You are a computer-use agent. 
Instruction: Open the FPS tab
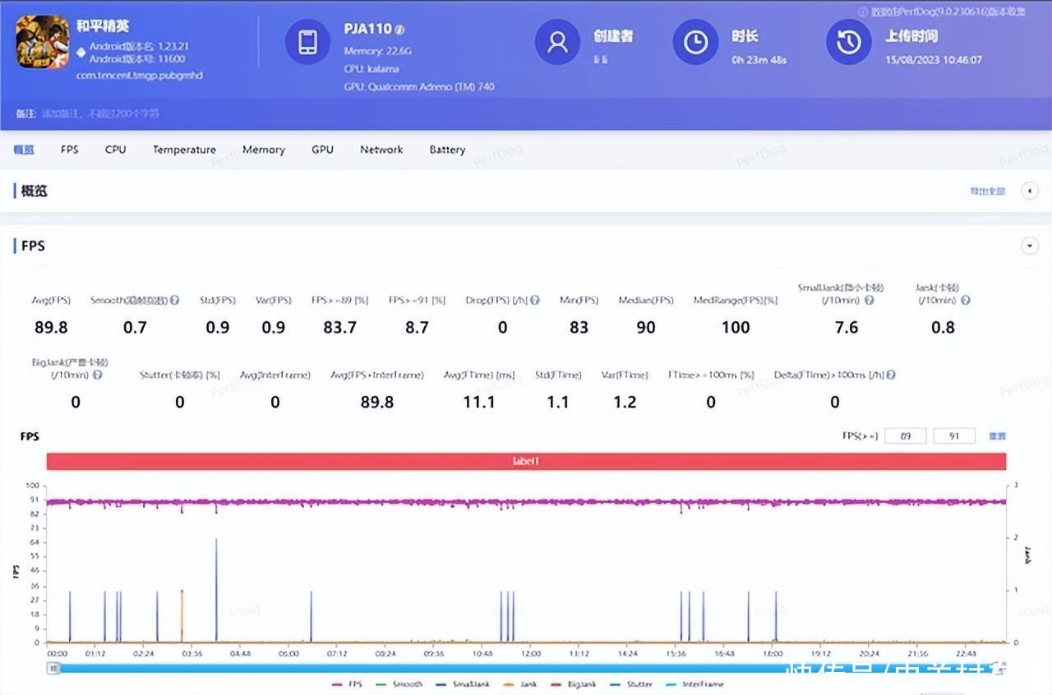pyautogui.click(x=70, y=150)
